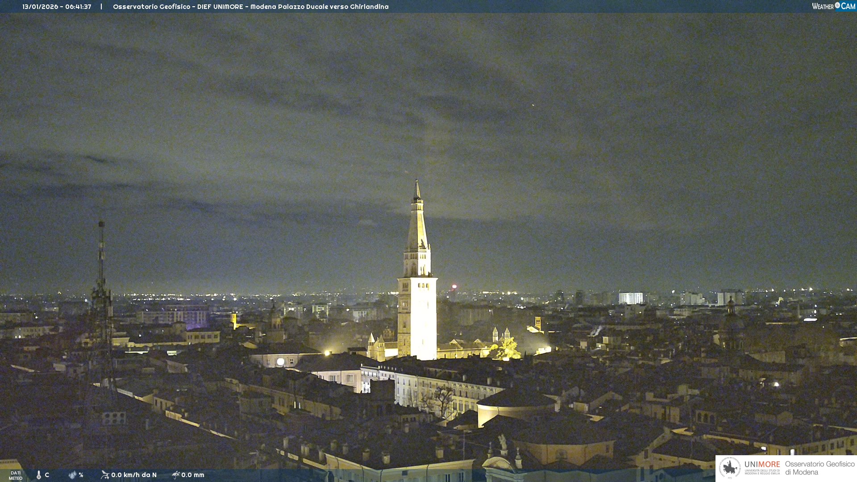
Task: Click the red light on the horizon
Action: pos(454,287)
